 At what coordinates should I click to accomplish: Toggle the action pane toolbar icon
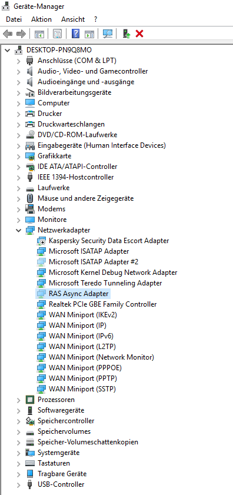tap(89, 34)
